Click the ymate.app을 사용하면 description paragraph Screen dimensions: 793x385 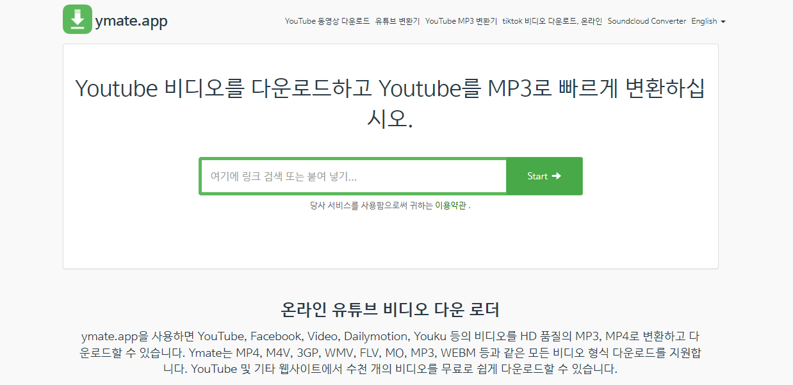click(x=390, y=352)
